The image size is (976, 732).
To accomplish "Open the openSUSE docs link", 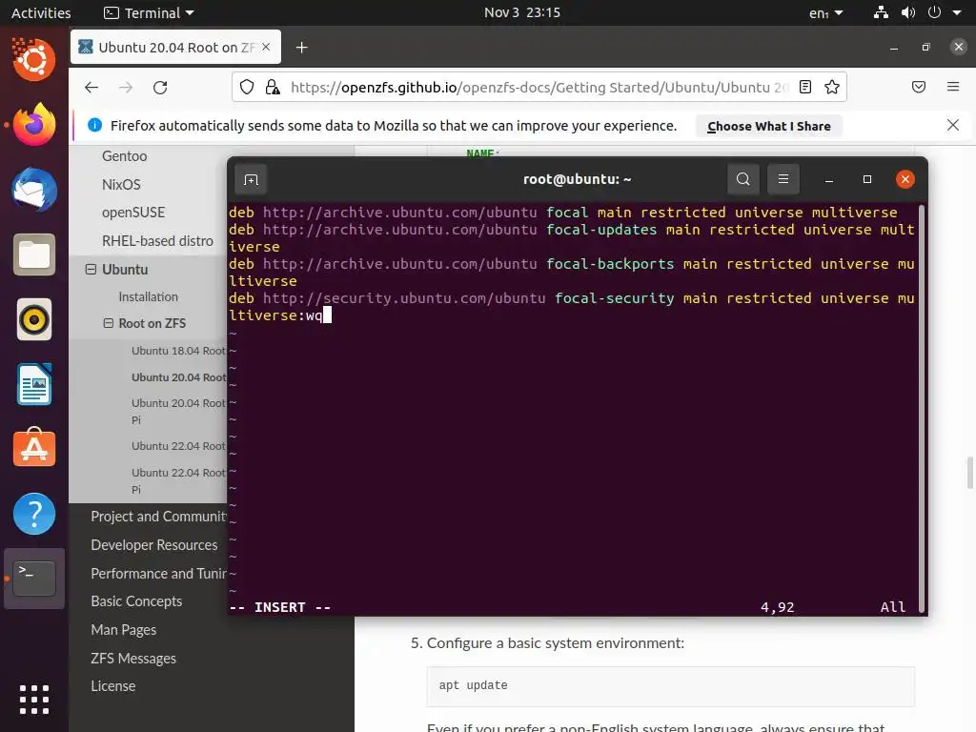I will coord(133,213).
